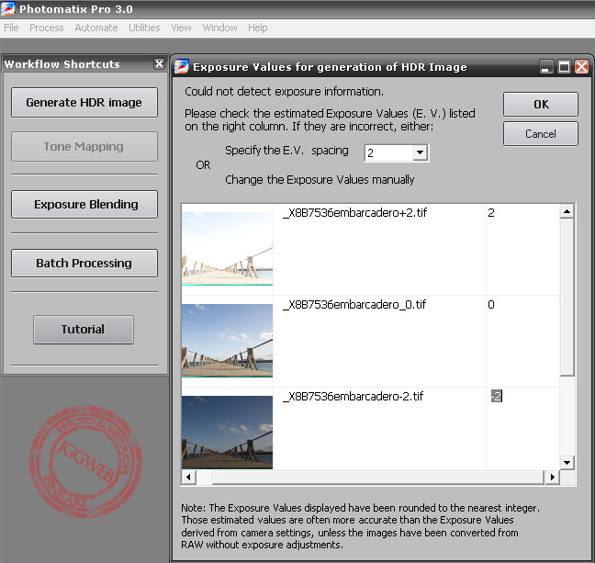Click the Exposure Blending button

(84, 204)
